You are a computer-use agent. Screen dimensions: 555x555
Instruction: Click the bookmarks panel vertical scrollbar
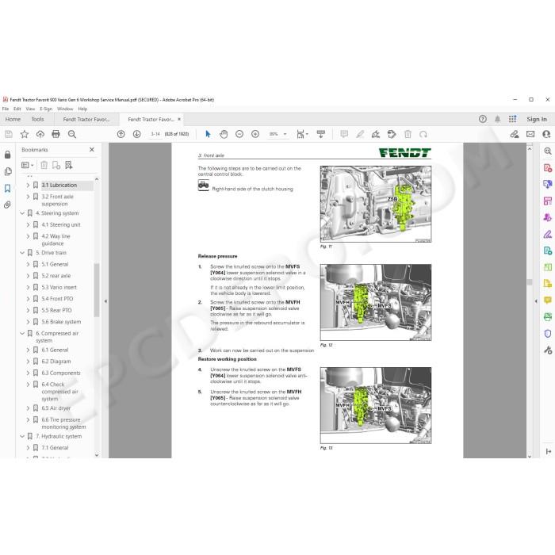96,290
